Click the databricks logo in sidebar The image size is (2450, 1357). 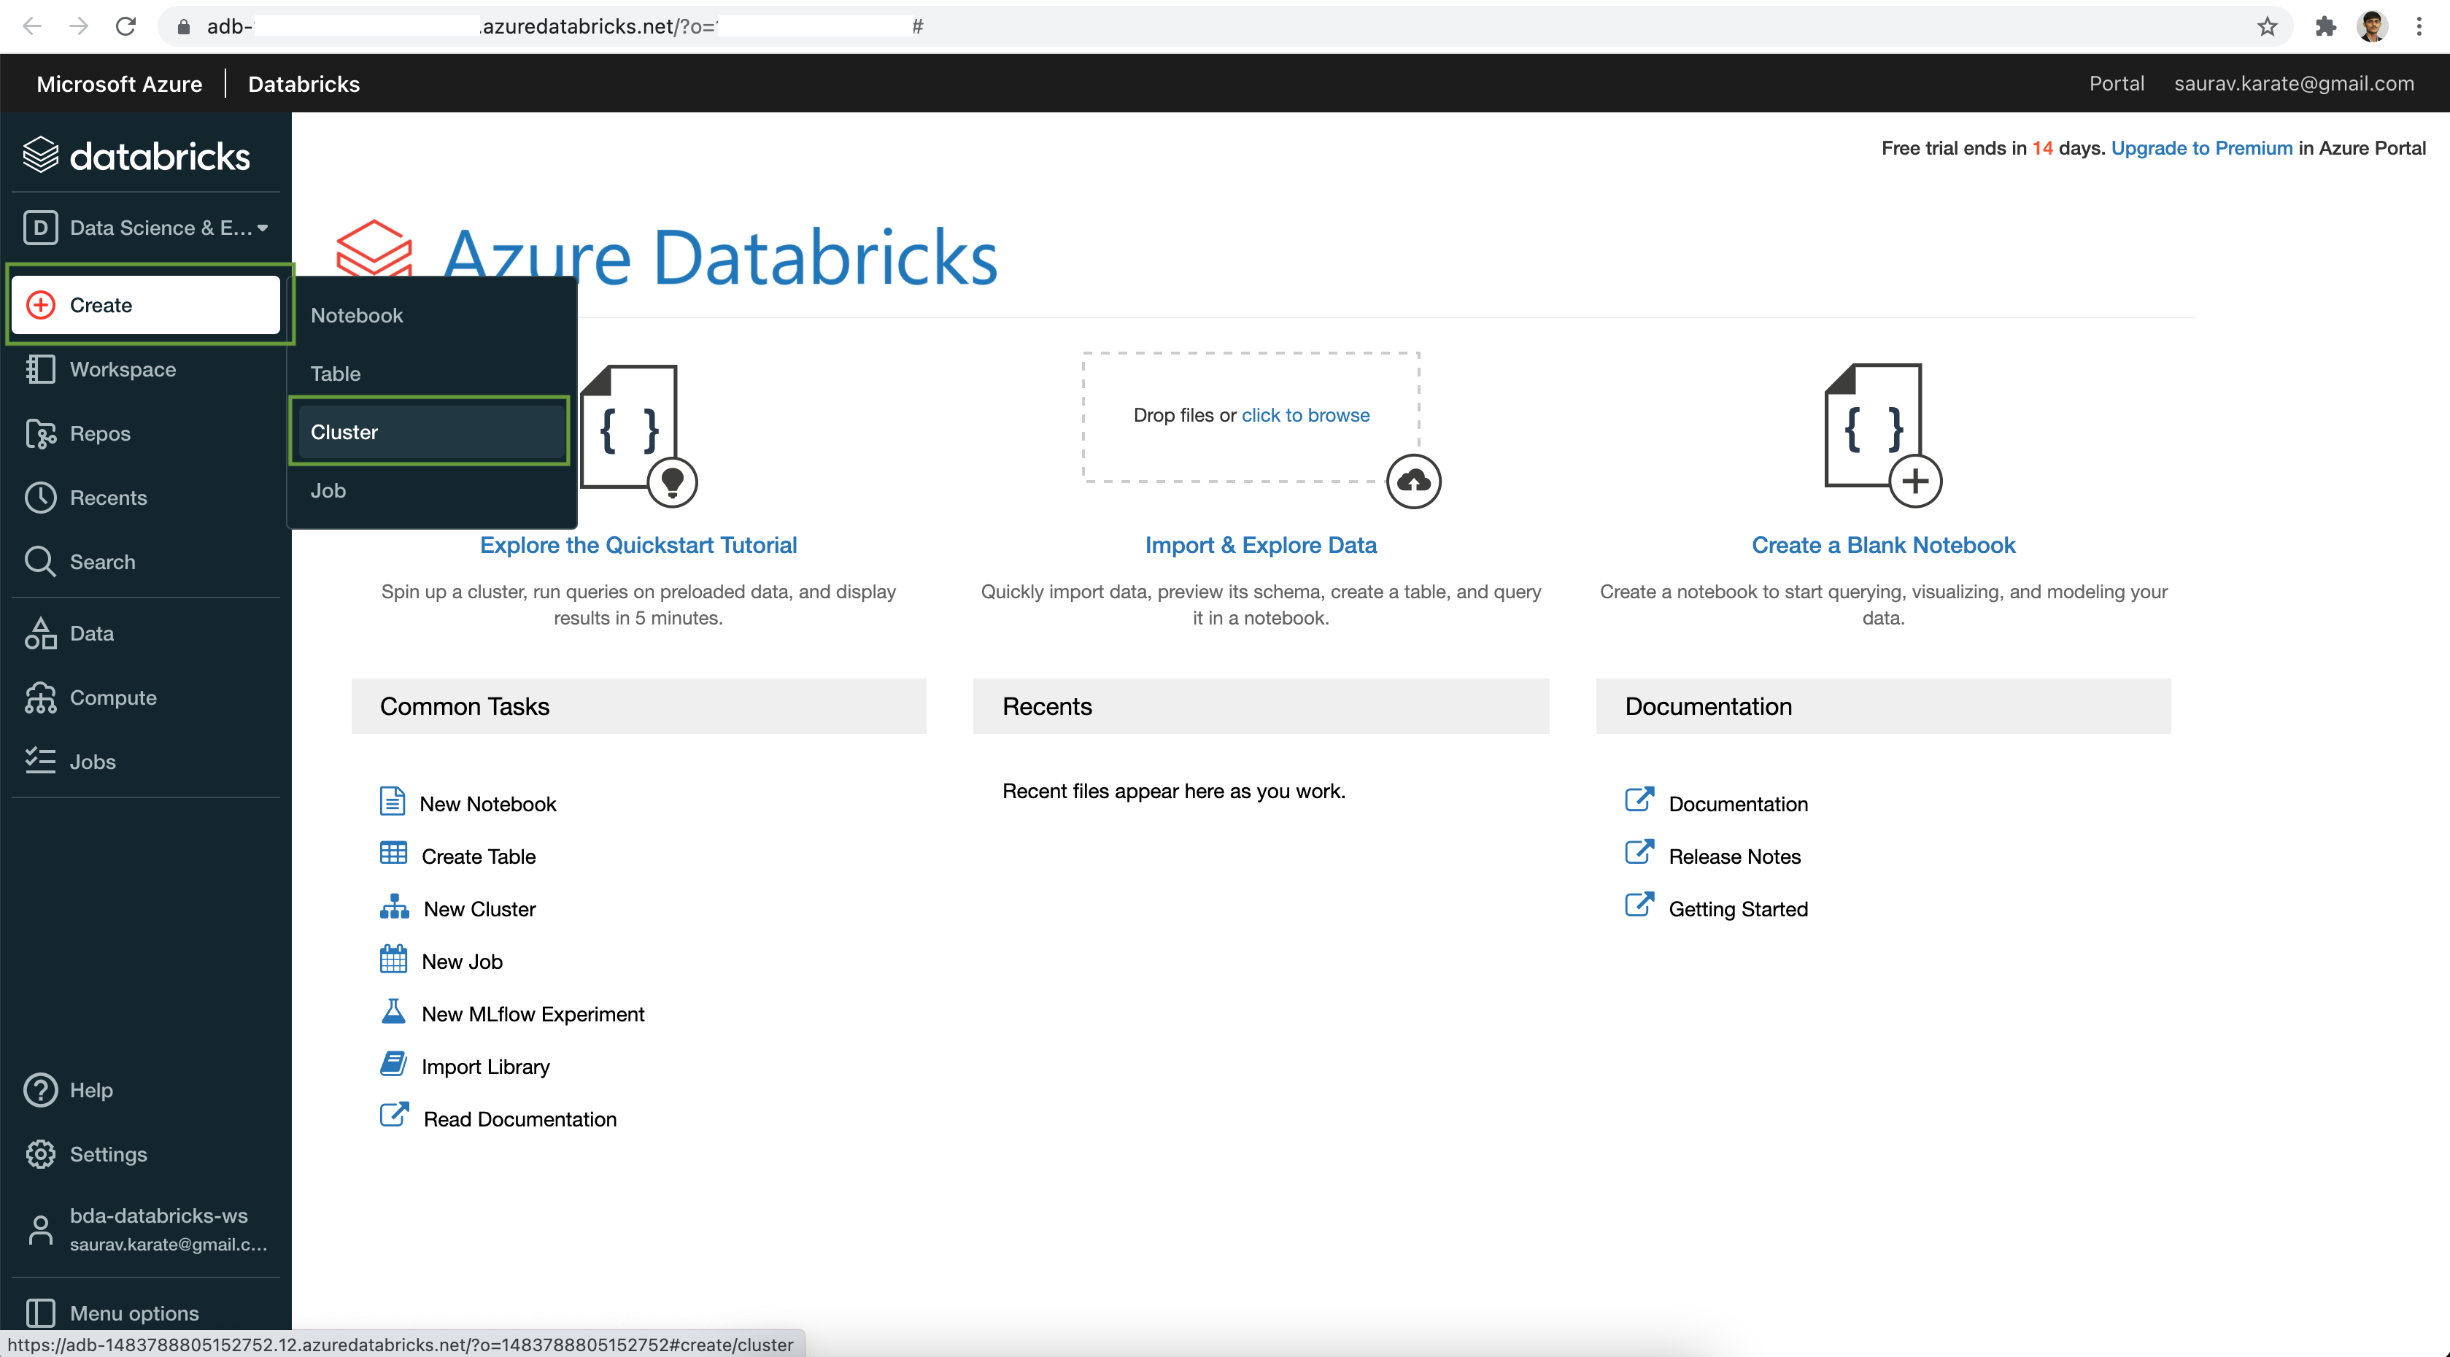136,155
